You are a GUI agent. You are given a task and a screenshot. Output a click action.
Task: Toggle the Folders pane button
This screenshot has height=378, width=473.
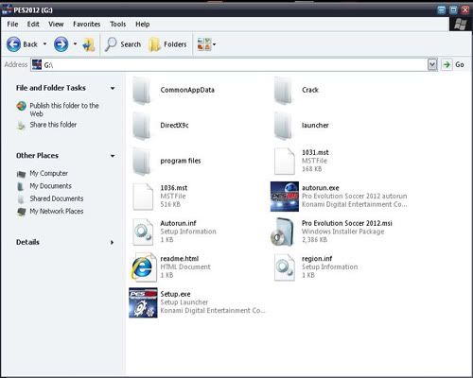point(168,44)
